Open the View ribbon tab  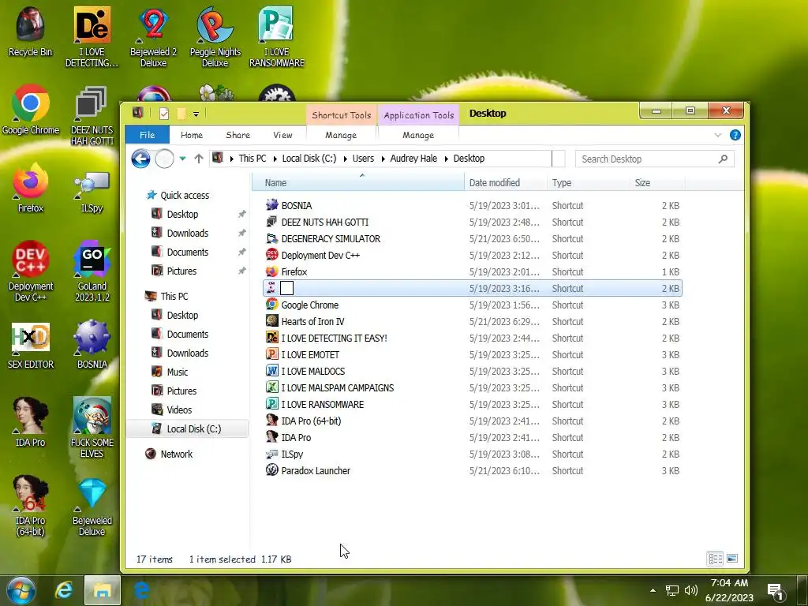point(282,135)
